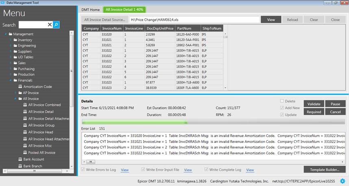349x186 pixels.
Task: Expand the Production tree node
Action: pyautogui.click(x=11, y=75)
